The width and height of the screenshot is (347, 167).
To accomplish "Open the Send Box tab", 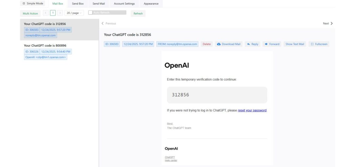I will point(78,4).
